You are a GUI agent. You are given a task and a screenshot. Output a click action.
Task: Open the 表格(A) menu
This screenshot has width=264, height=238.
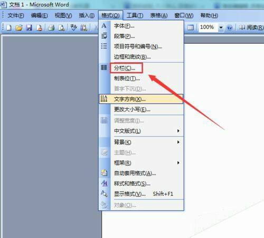tap(159, 16)
